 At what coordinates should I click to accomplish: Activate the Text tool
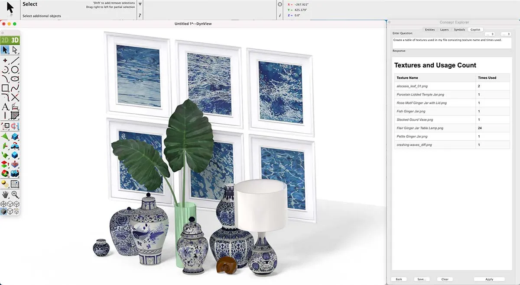[5, 106]
